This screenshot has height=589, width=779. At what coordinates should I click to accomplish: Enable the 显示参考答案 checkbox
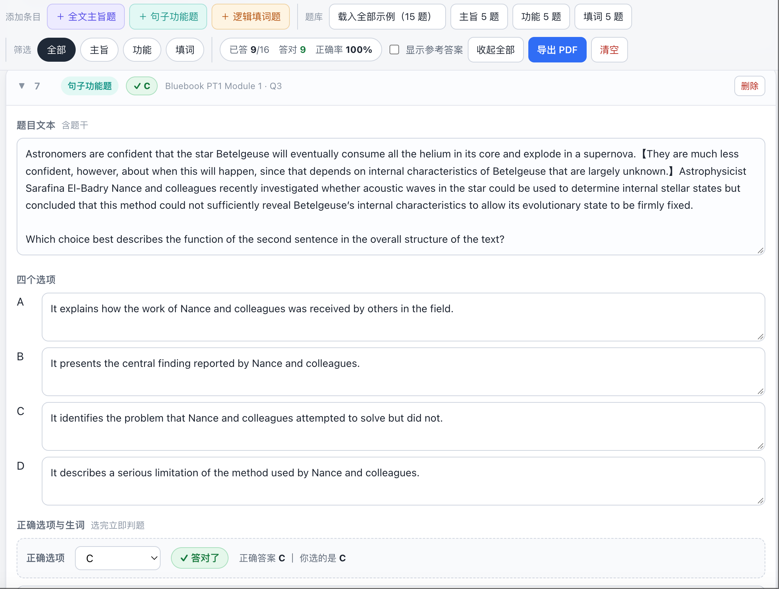394,50
